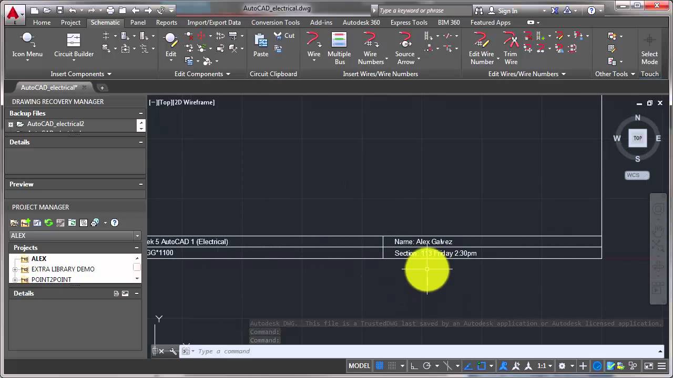Click the Open file quick-access icon
Viewport: 673px width, 378px height.
(x=47, y=10)
